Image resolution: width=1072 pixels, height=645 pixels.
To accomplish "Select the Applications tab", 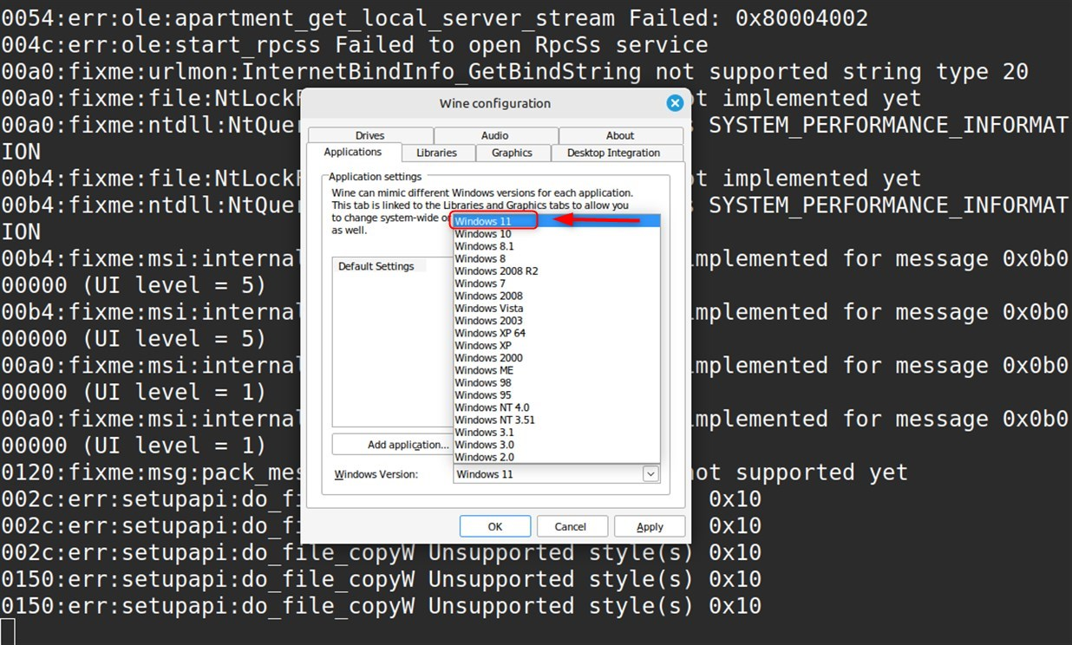I will click(x=353, y=152).
